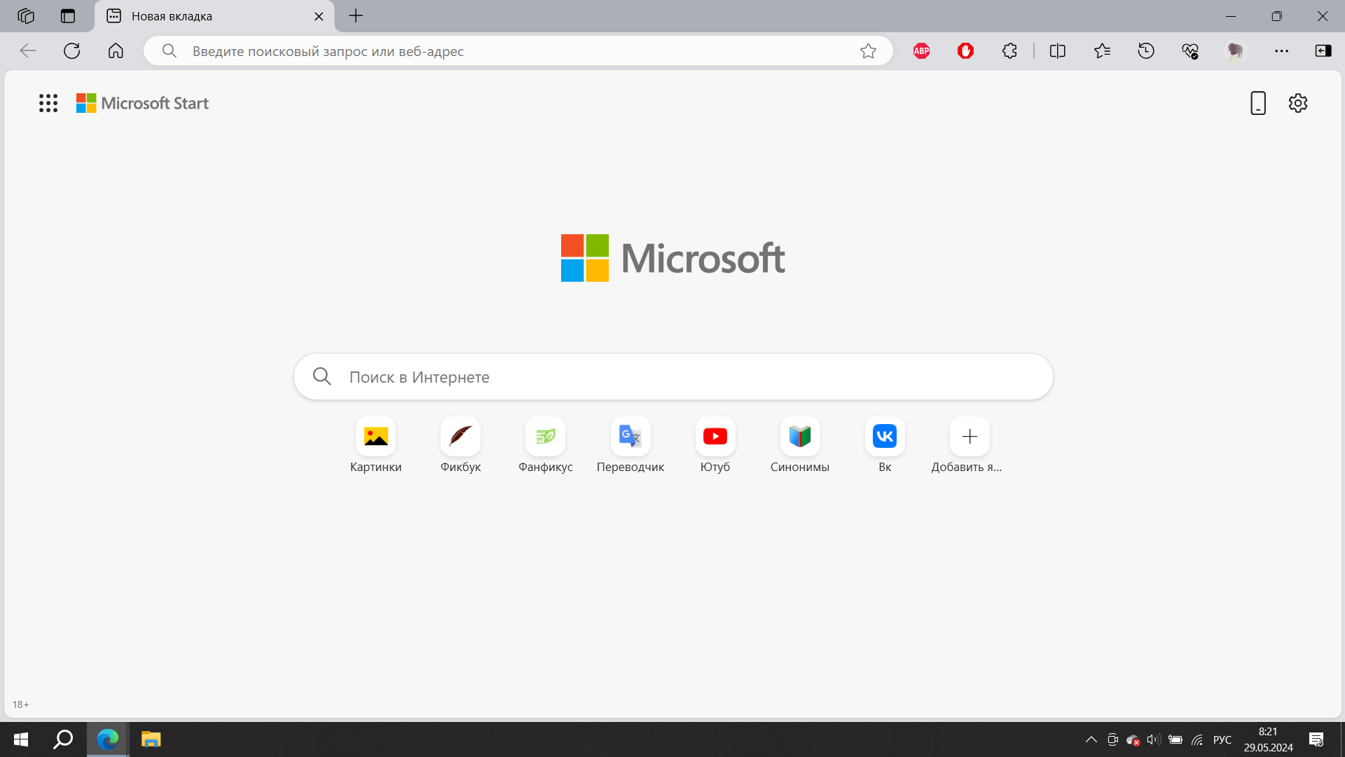Open browsing History icon

tap(1146, 50)
